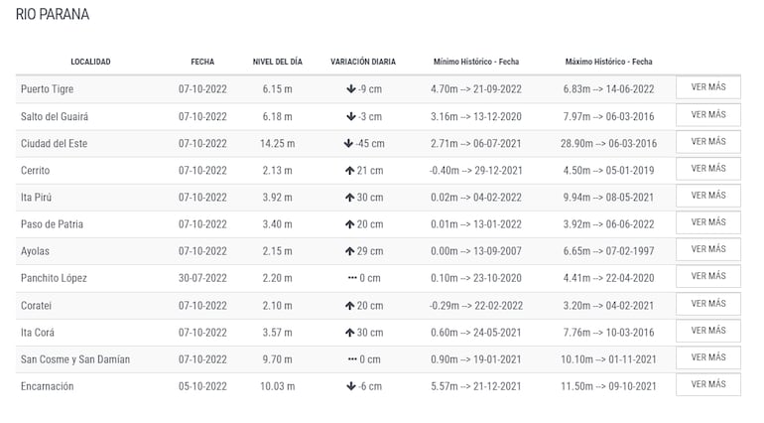
Task: Select the Ciudad del Este locality name
Action: pos(54,143)
